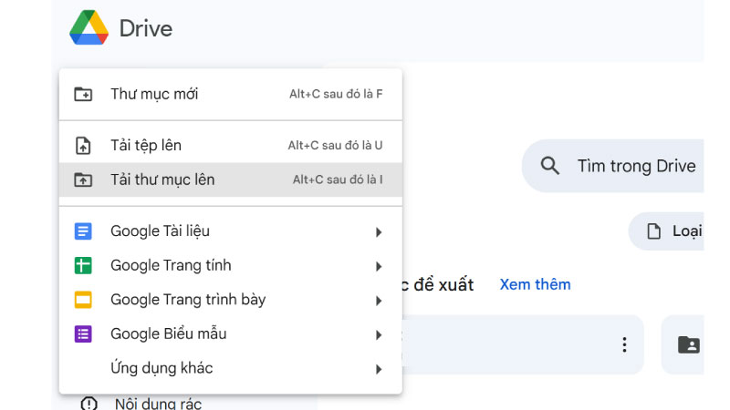Expand the Google Biểu mẫu submenu arrow
Image resolution: width=730 pixels, height=410 pixels.
tap(379, 334)
